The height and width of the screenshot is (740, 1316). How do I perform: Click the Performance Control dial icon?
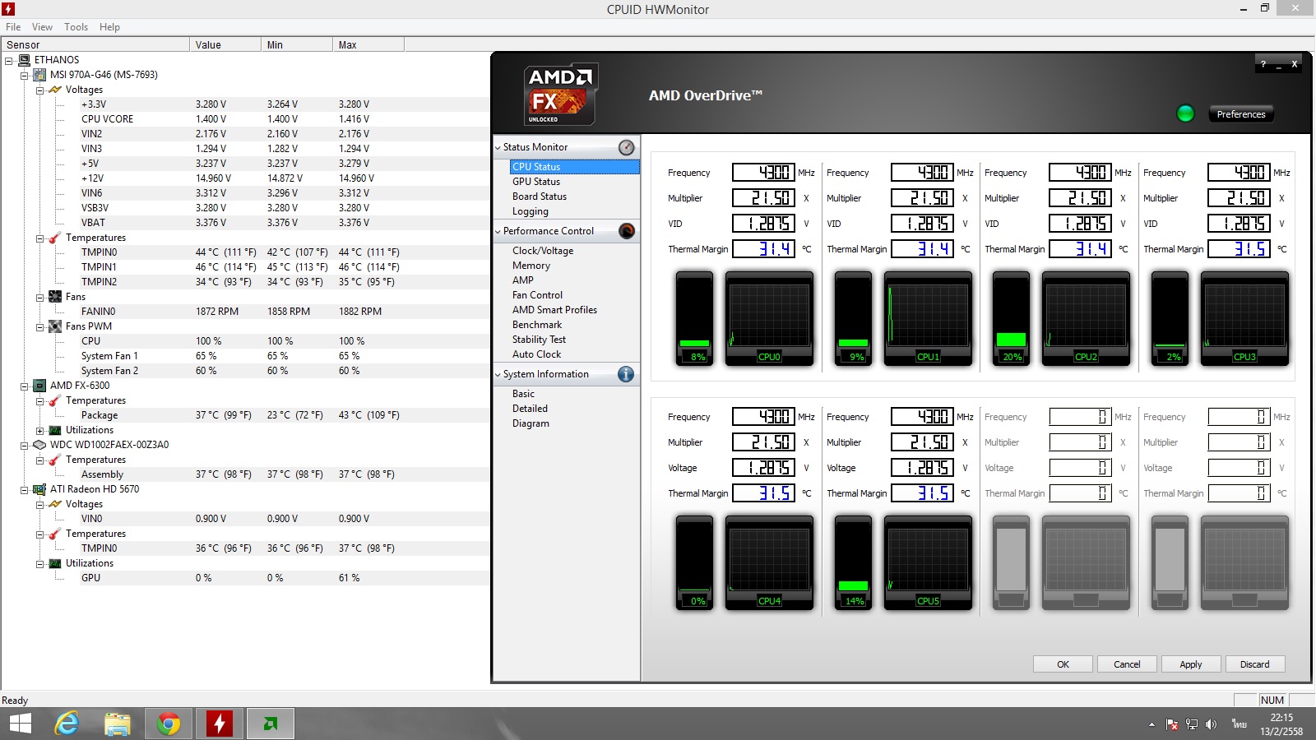[x=627, y=231]
